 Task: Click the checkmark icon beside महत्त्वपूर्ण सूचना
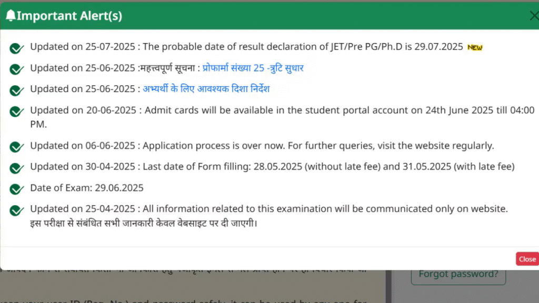pos(16,69)
